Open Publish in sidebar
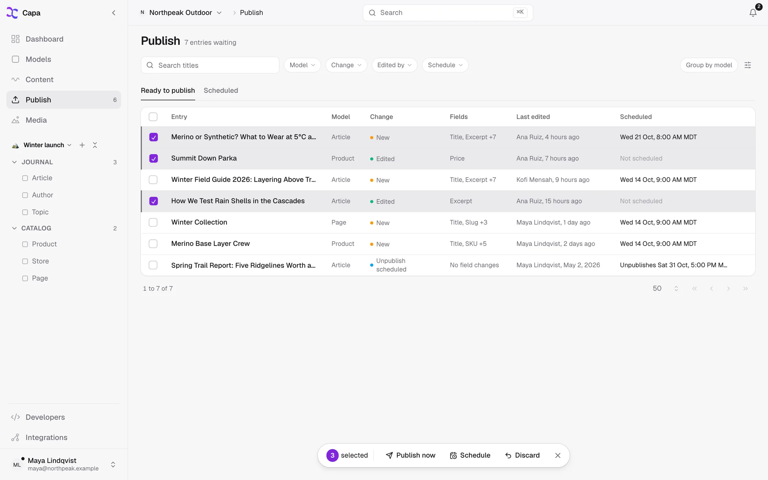Image resolution: width=768 pixels, height=480 pixels. 64,100
